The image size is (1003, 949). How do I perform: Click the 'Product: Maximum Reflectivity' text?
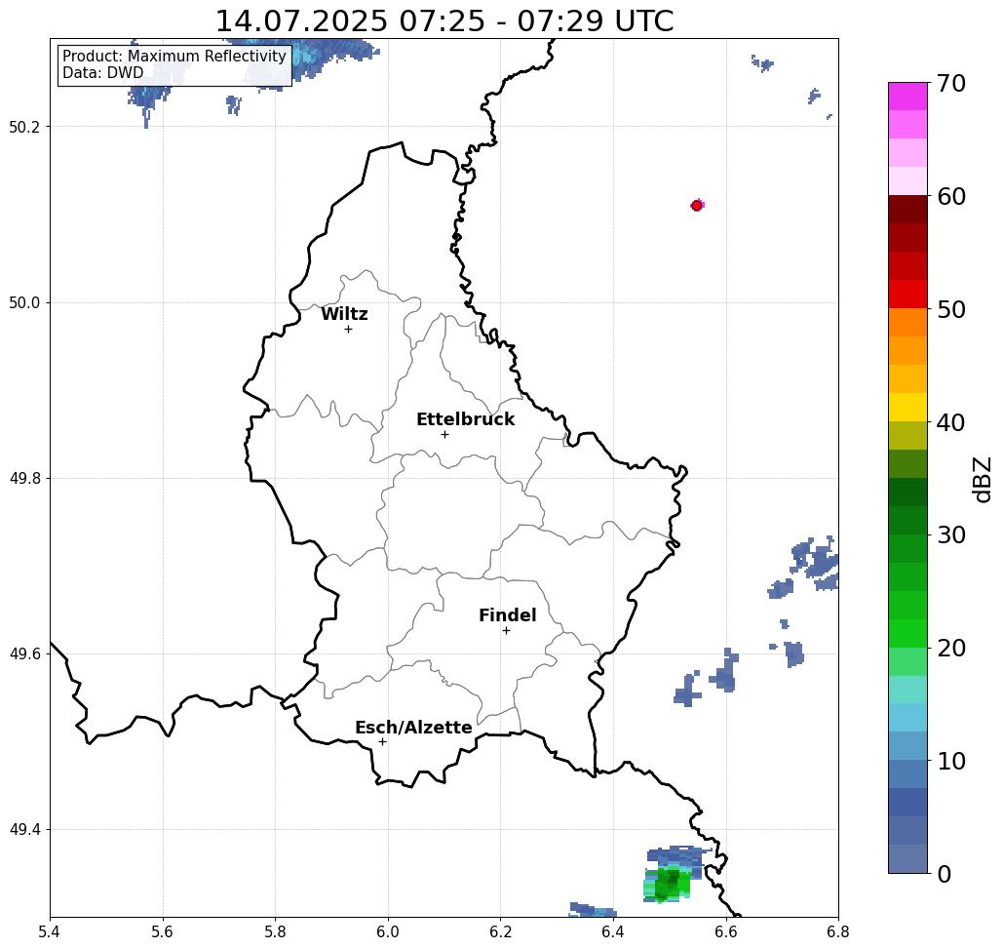coord(174,57)
